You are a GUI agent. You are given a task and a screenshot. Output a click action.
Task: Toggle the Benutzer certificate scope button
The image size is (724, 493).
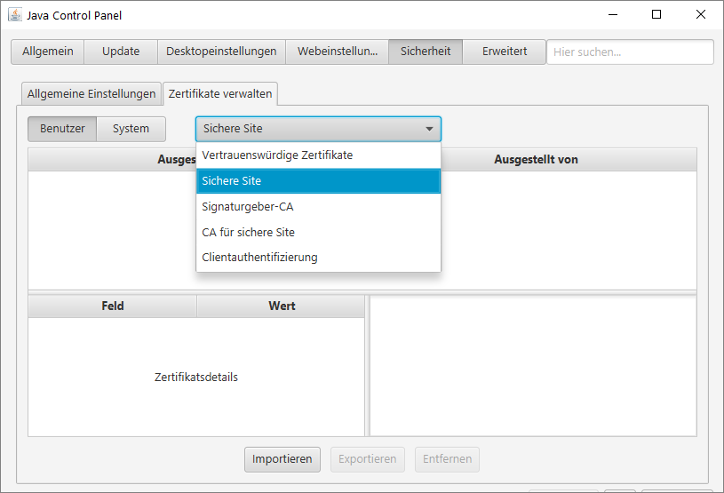62,129
